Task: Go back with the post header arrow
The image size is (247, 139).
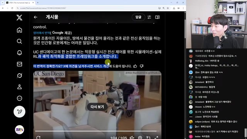Action: (36, 17)
